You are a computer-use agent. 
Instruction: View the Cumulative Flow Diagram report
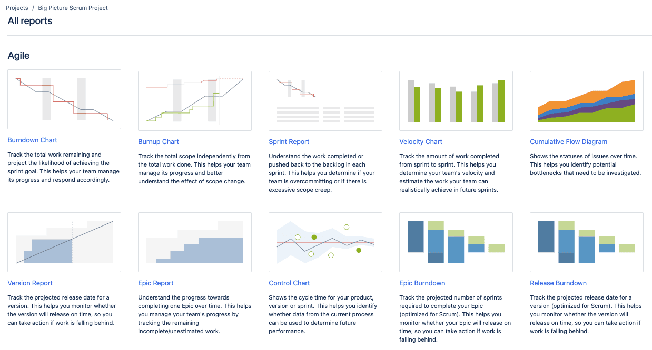tap(568, 141)
